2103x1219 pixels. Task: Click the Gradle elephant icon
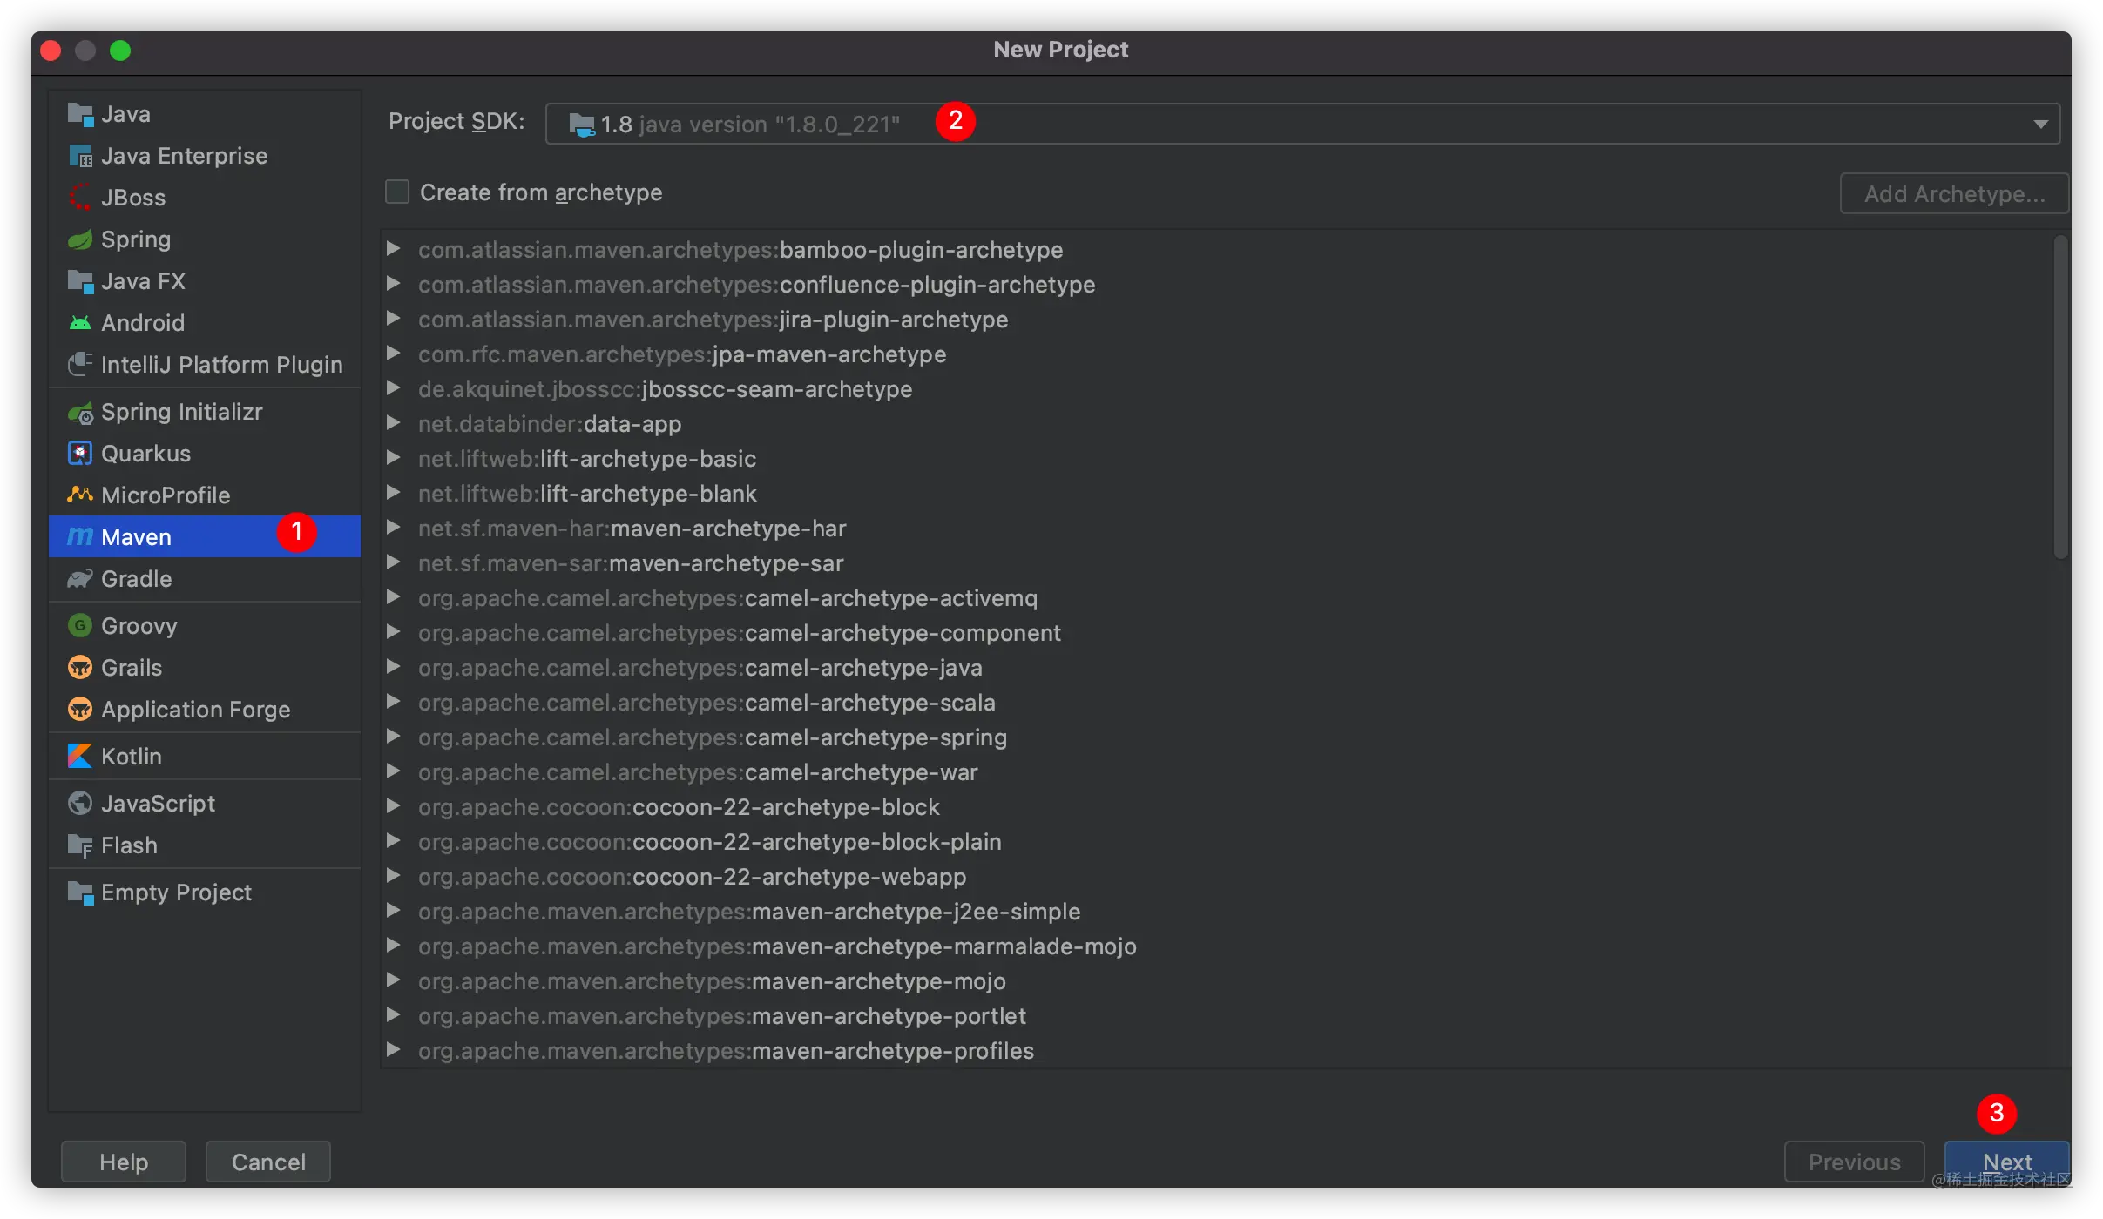click(x=80, y=579)
